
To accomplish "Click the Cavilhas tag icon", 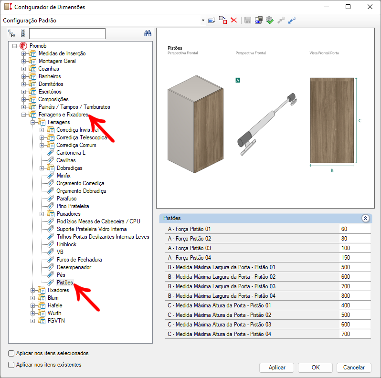I will click(50, 160).
